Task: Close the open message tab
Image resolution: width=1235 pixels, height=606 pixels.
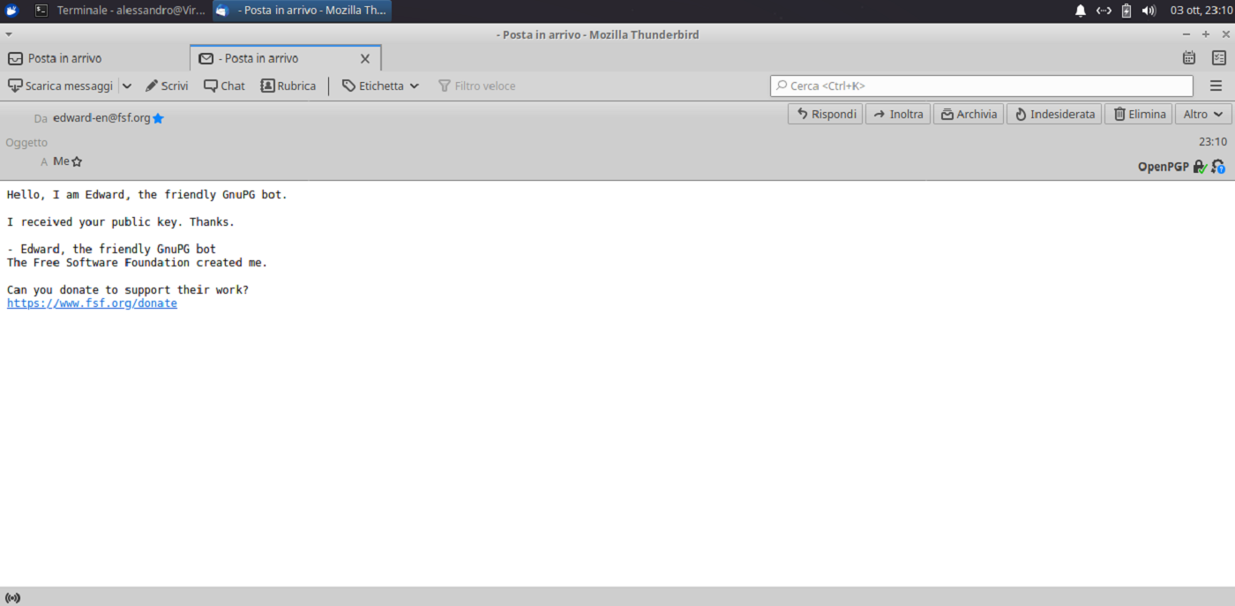Action: click(x=365, y=58)
